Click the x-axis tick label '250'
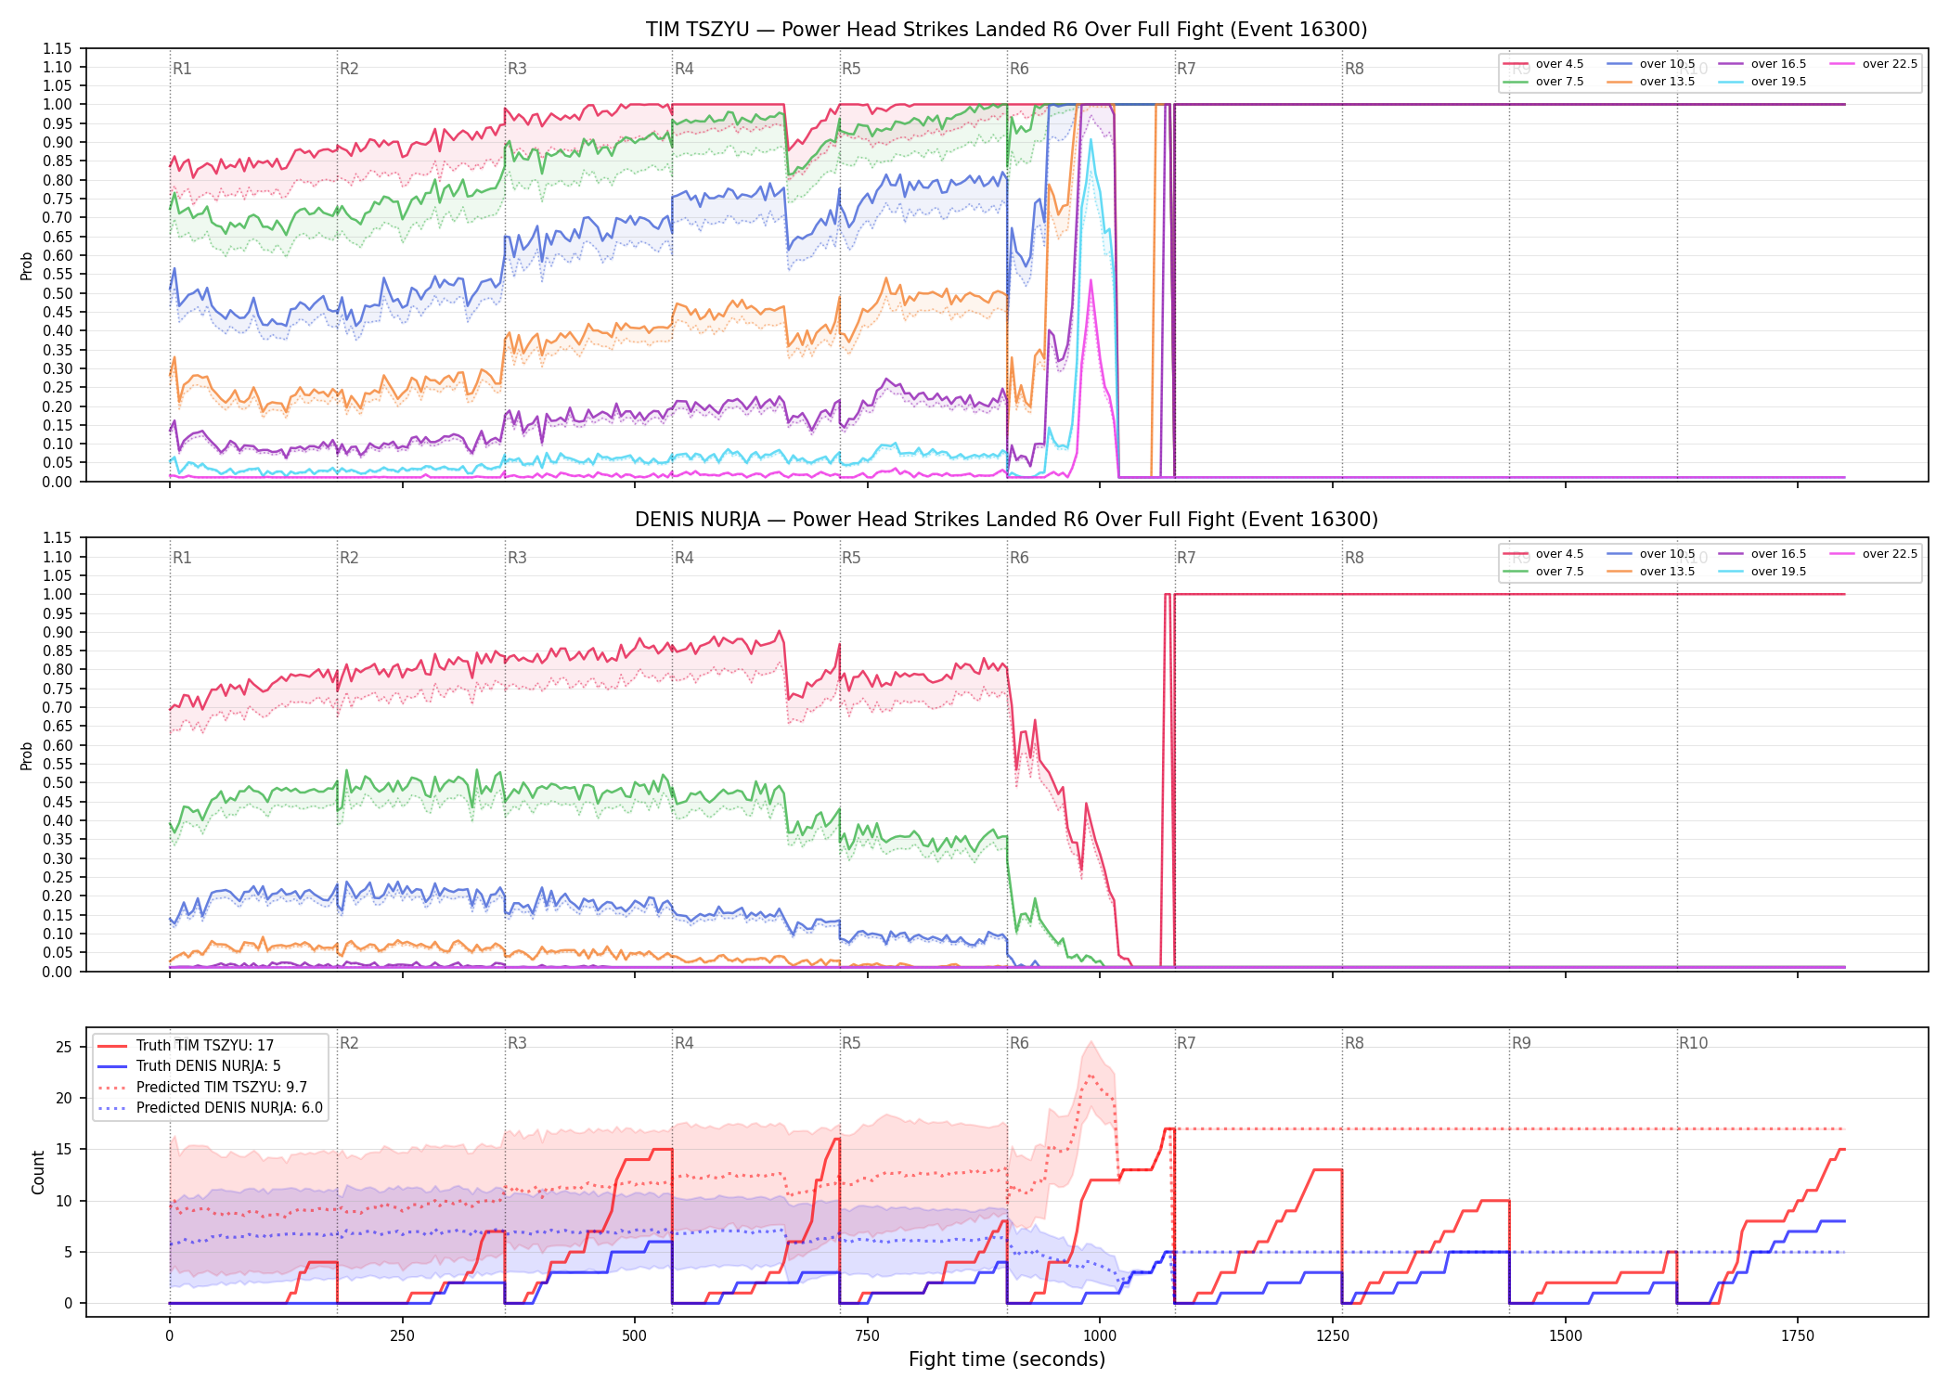 pyautogui.click(x=402, y=1336)
